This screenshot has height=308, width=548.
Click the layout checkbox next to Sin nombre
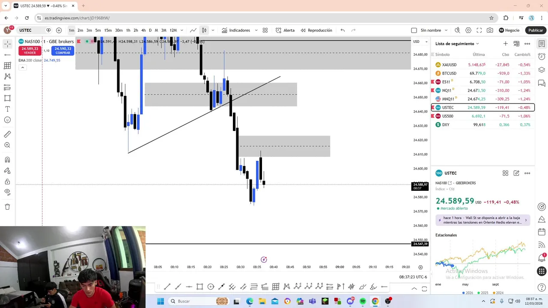[x=414, y=30]
